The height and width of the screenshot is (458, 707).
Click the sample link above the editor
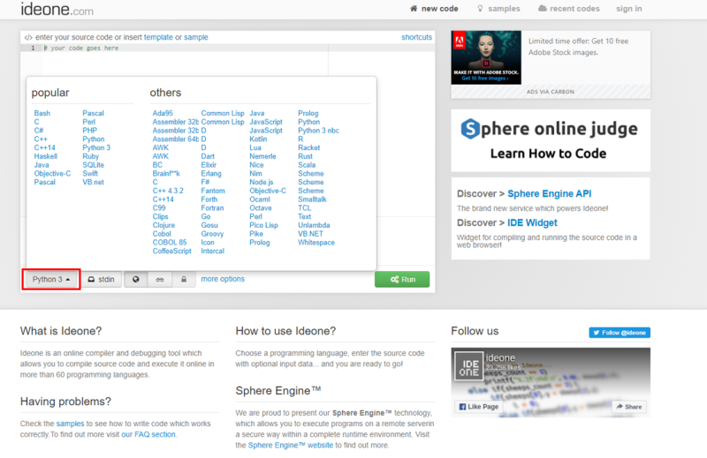(x=195, y=37)
